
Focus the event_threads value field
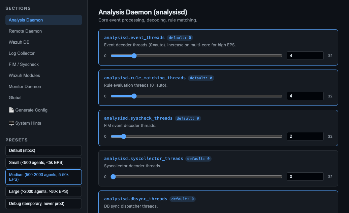(x=305, y=56)
